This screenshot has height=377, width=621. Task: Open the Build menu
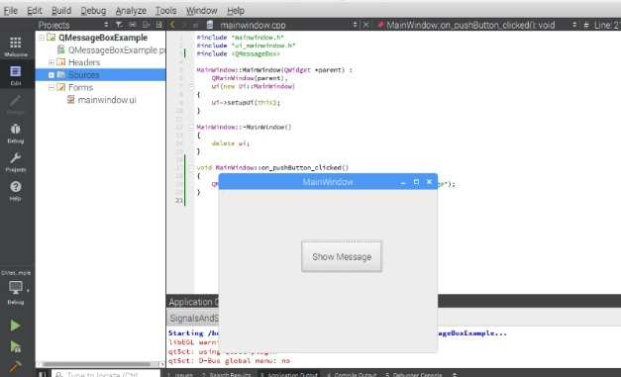click(x=61, y=10)
